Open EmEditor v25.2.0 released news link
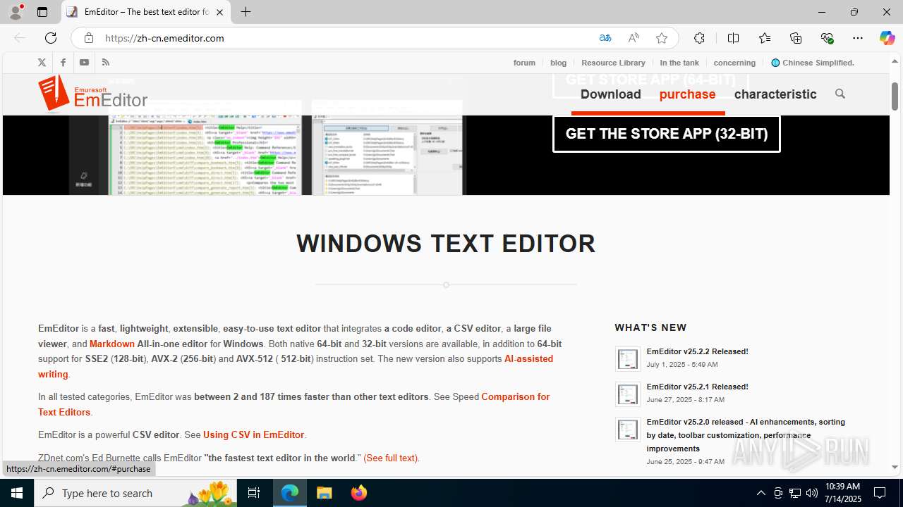The height and width of the screenshot is (507, 903). pyautogui.click(x=746, y=435)
